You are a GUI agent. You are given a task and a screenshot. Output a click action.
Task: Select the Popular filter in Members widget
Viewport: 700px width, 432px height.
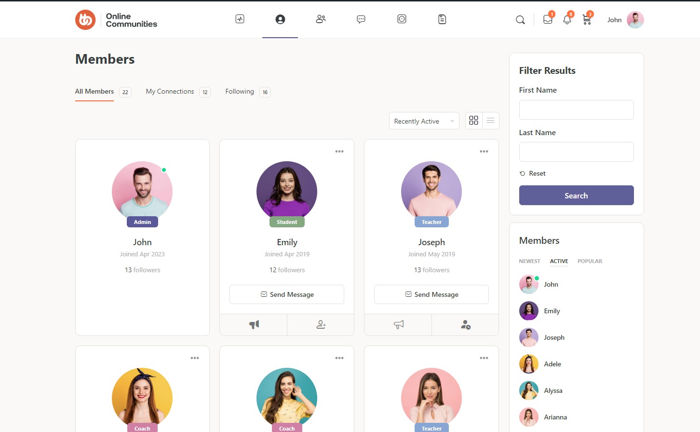tap(590, 261)
